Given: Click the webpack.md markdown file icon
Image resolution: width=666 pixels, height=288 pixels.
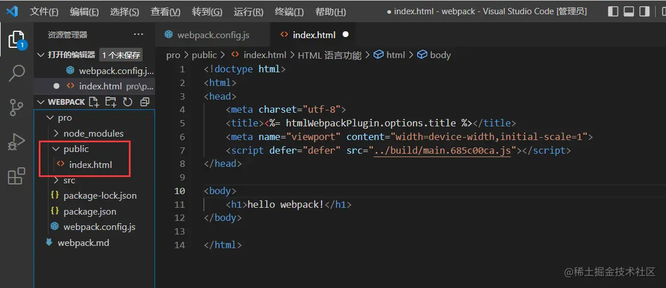Looking at the screenshot, I should tap(49, 242).
